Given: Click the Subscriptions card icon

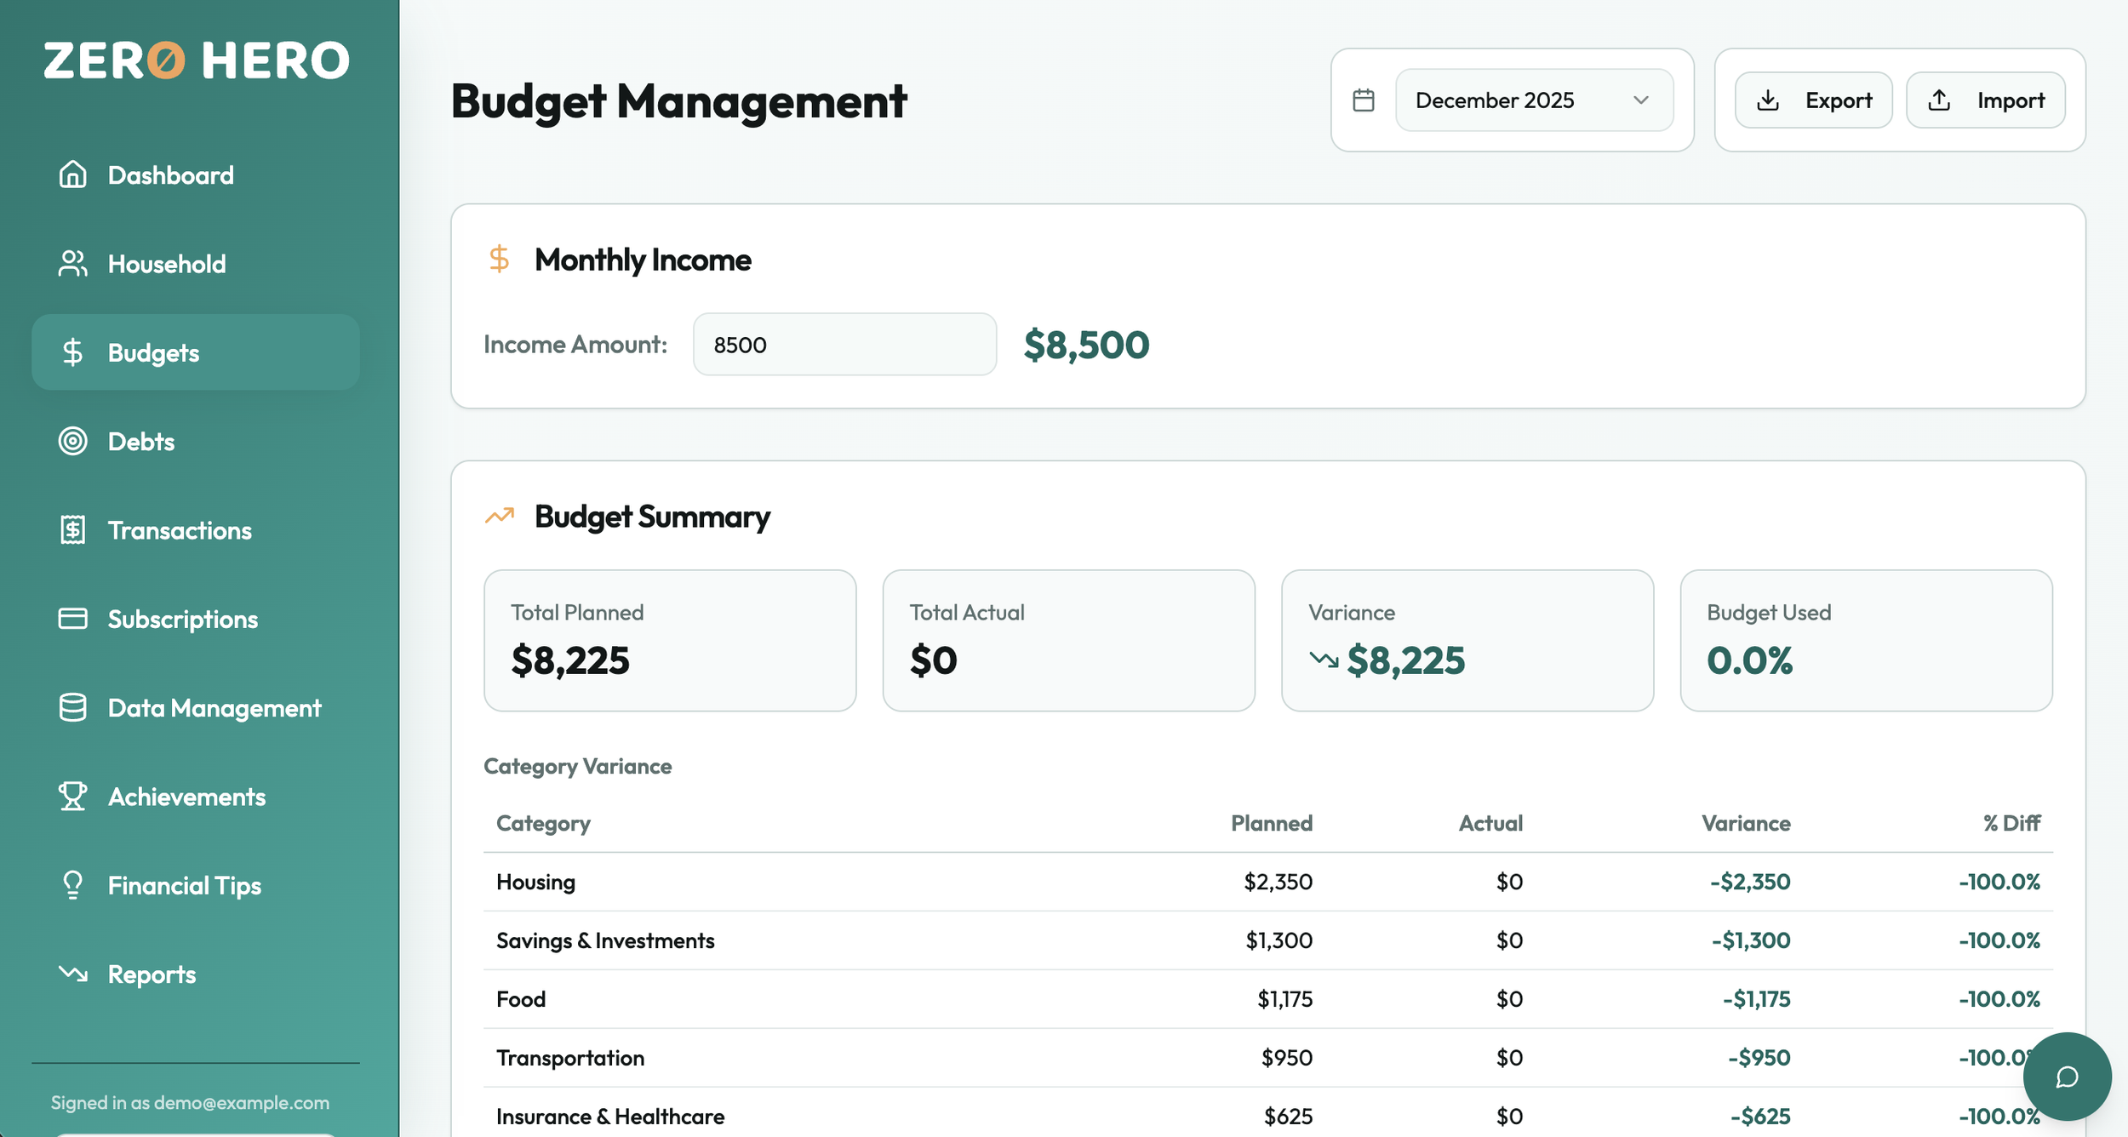Looking at the screenshot, I should (72, 619).
